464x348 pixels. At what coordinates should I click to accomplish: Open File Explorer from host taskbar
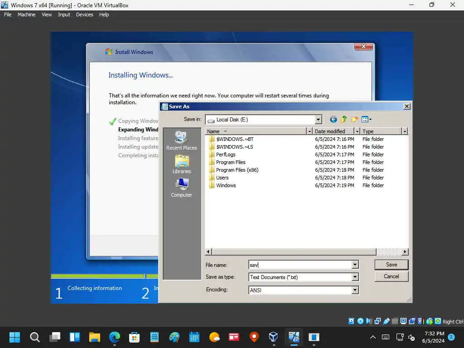[x=95, y=337]
